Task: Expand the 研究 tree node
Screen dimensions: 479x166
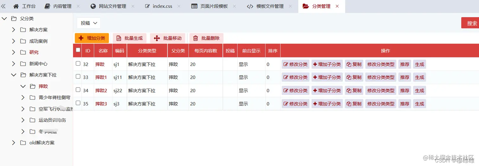Action: pyautogui.click(x=13, y=52)
